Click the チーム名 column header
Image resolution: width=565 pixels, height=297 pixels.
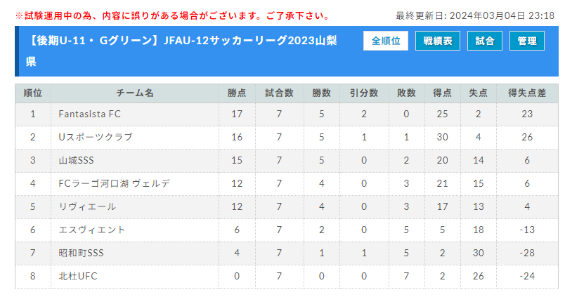(x=135, y=93)
